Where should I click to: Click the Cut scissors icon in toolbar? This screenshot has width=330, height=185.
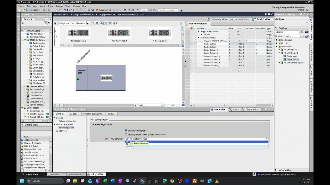[x=48, y=10]
